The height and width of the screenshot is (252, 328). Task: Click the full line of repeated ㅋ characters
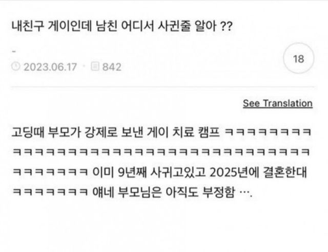tap(161, 152)
